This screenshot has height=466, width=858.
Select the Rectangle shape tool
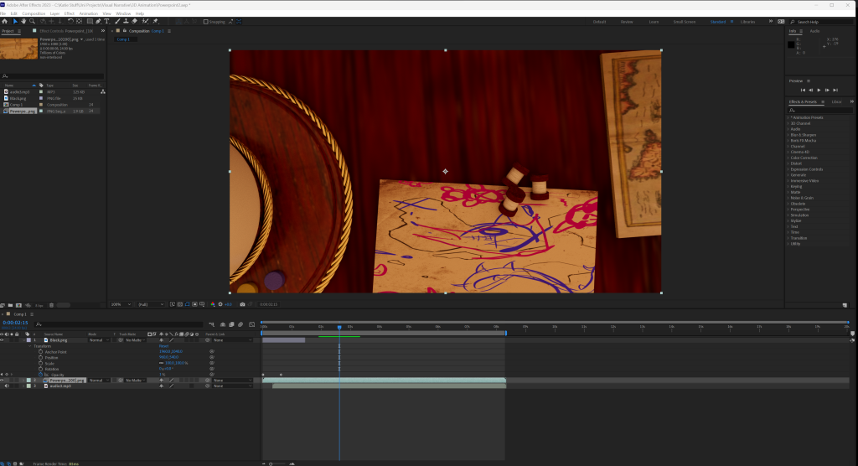(x=88, y=21)
